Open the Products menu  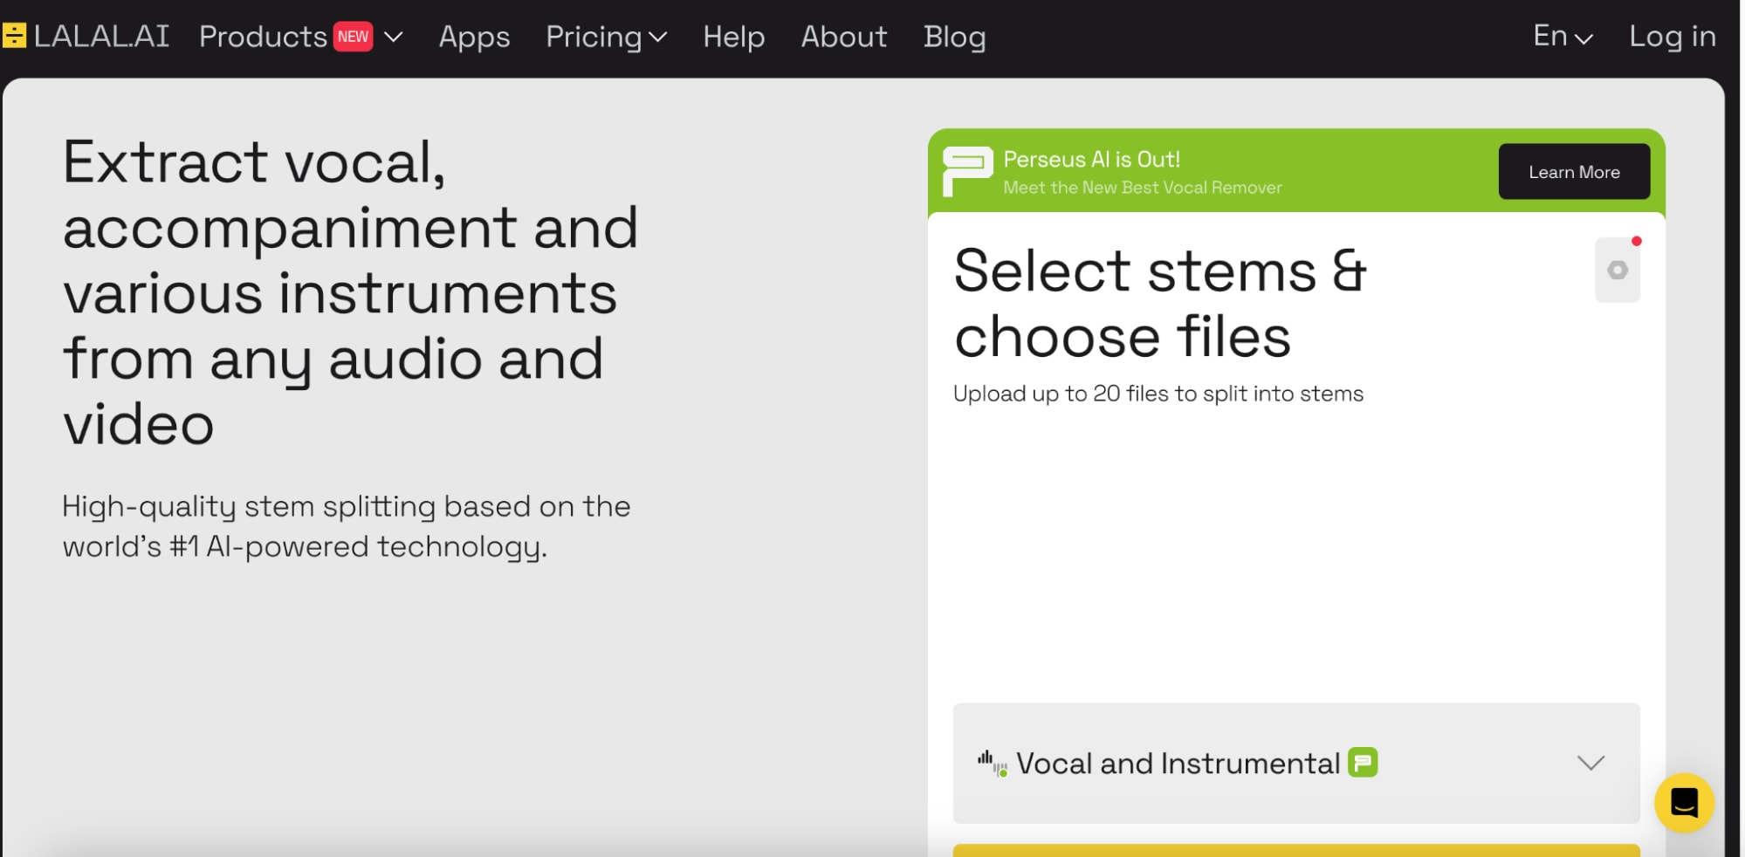pyautogui.click(x=263, y=37)
